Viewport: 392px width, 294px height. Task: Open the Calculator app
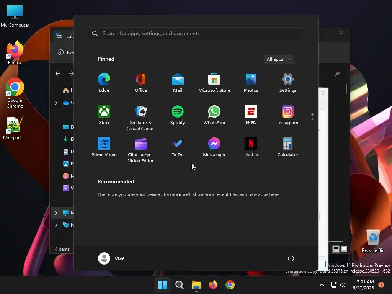288,147
